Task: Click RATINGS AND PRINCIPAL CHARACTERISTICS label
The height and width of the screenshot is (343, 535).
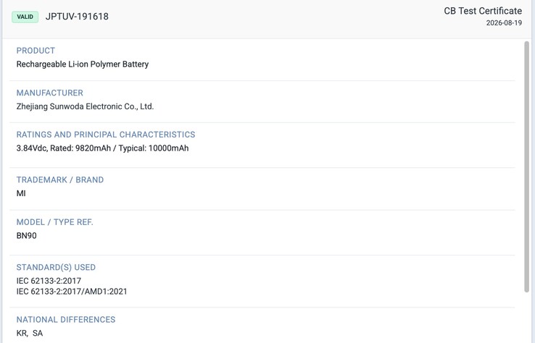Action: pos(106,135)
